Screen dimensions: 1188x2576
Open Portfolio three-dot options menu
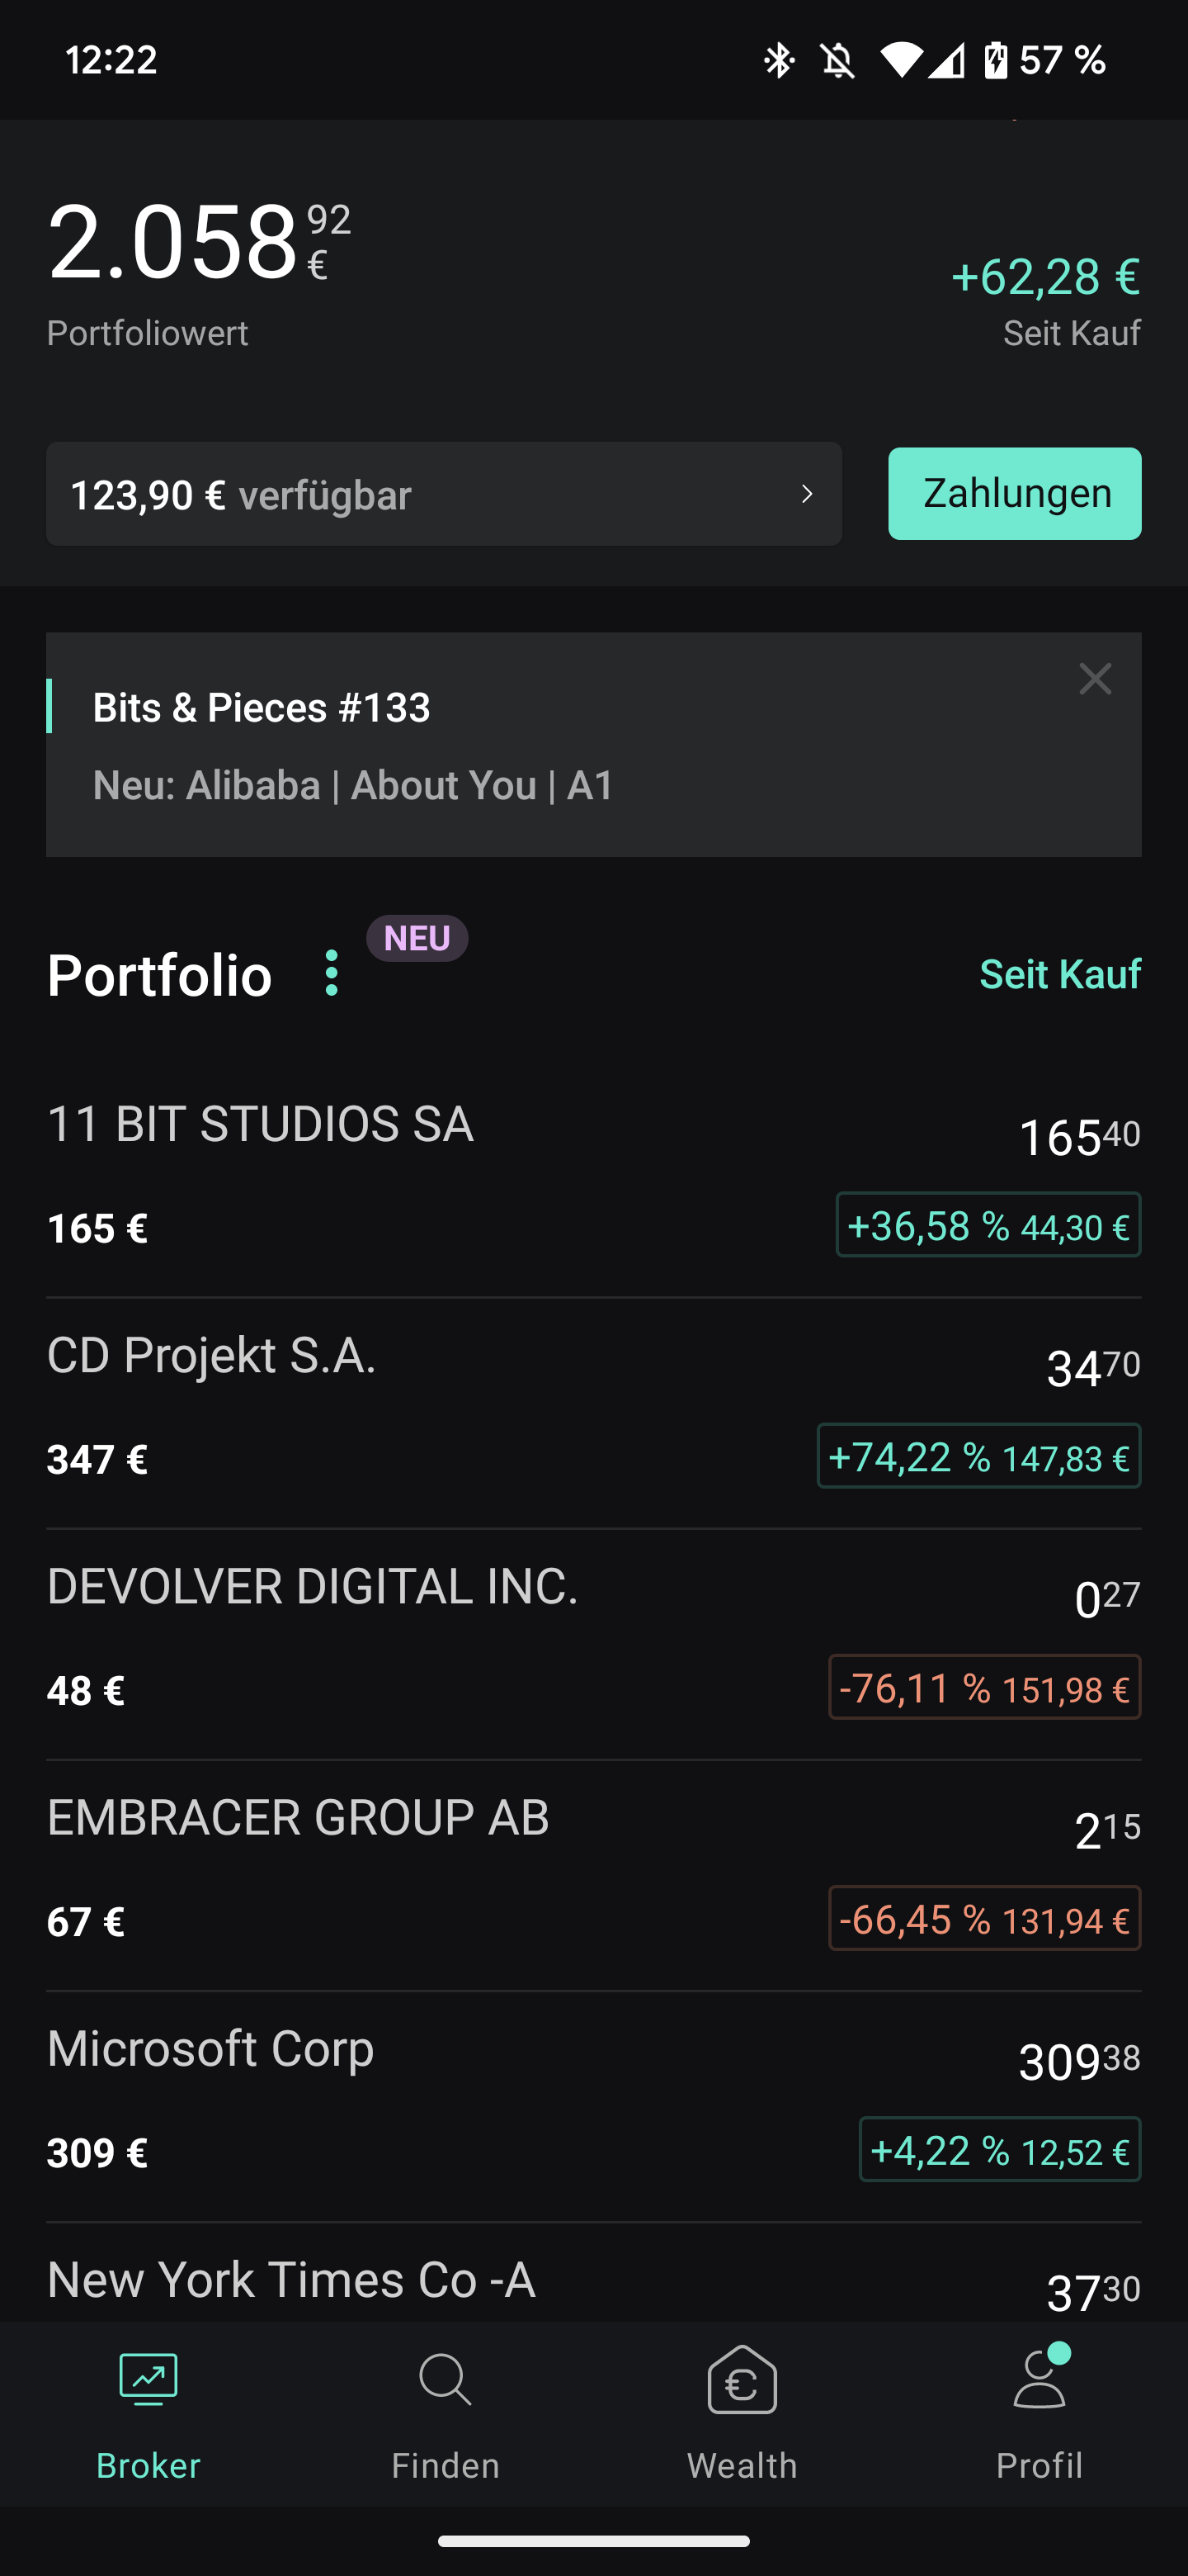point(332,973)
